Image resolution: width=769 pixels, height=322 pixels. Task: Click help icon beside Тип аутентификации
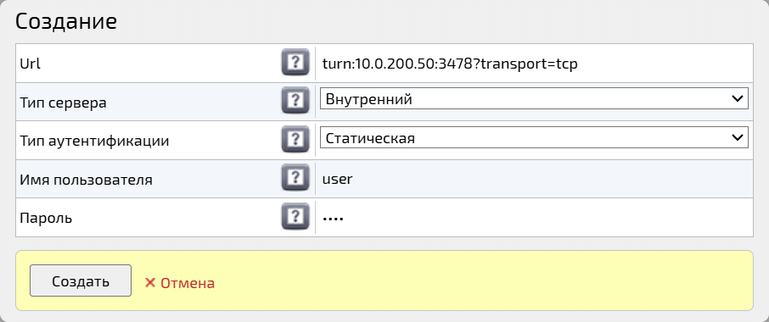pyautogui.click(x=295, y=139)
